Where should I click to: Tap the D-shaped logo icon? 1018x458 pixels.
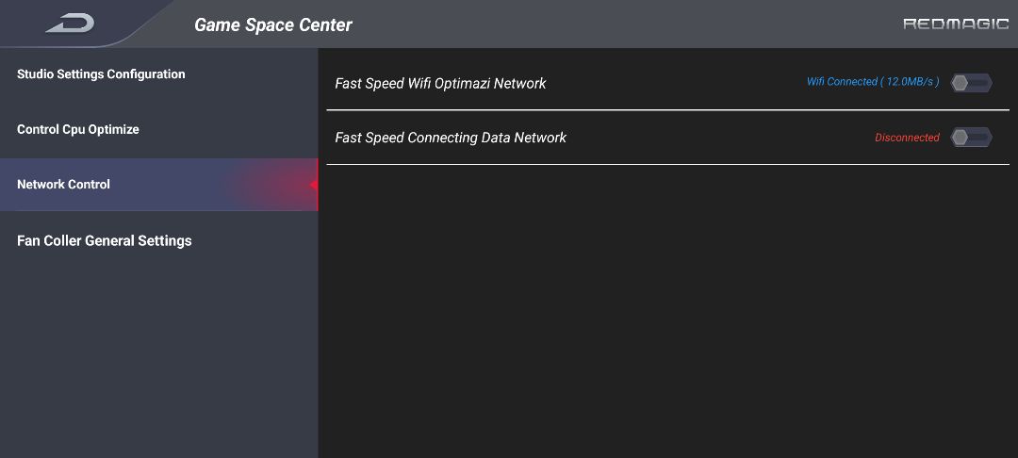70,24
